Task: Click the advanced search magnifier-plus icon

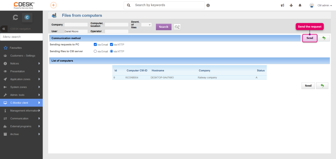Action: click(177, 27)
